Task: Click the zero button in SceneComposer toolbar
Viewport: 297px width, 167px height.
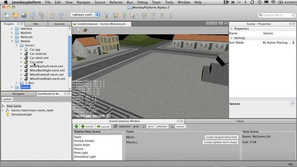Action: (150, 126)
